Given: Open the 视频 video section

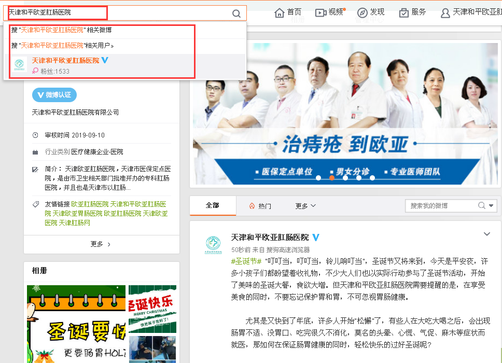Looking at the screenshot, I should (329, 12).
